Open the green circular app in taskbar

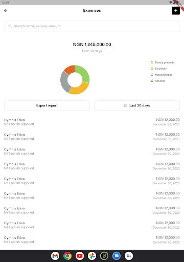[x=104, y=256]
